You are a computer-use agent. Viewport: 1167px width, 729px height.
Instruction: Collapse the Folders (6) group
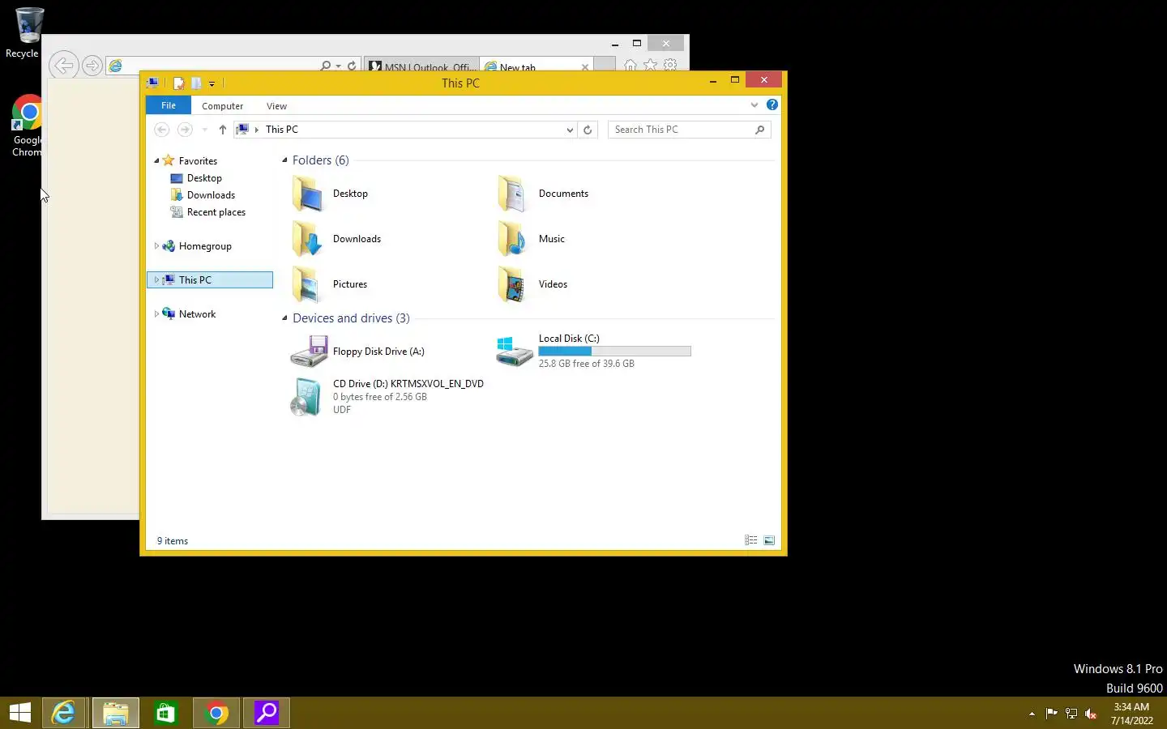point(284,160)
